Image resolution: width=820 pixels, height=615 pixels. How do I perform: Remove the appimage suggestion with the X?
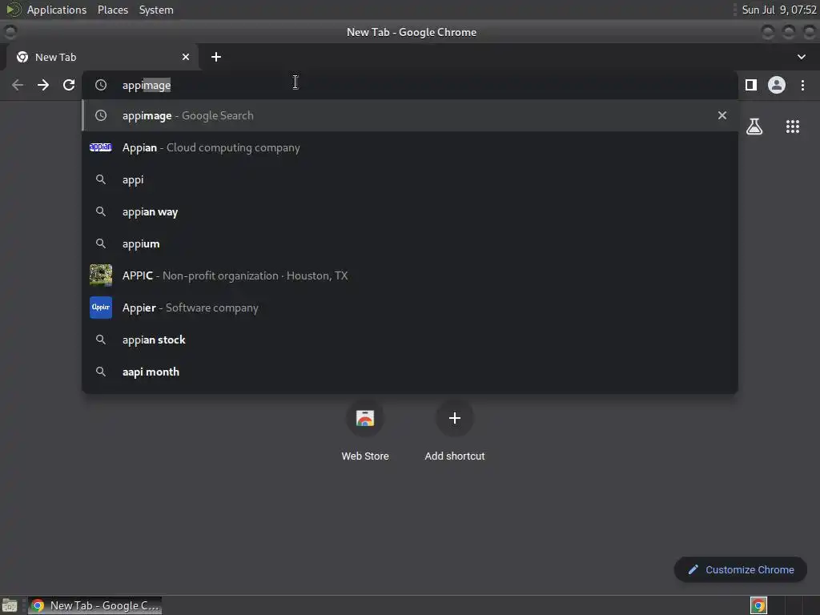pyautogui.click(x=722, y=115)
